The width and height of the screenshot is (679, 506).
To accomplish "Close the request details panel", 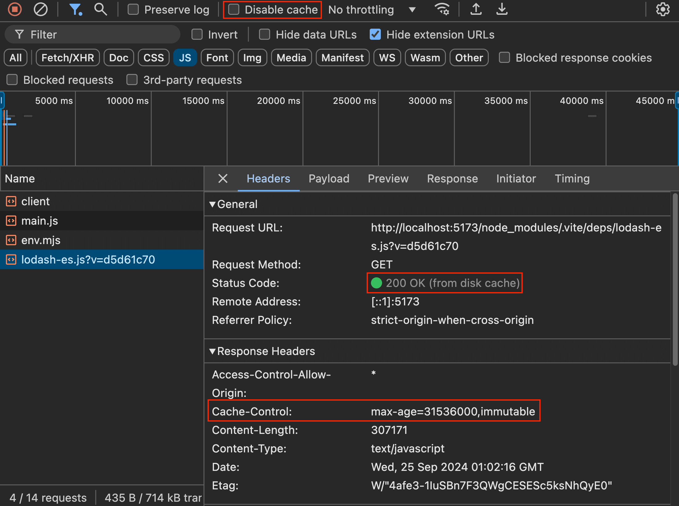I will [x=223, y=178].
